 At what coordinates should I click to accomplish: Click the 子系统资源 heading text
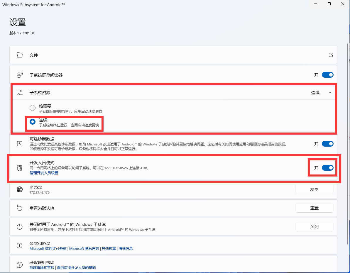pos(40,93)
